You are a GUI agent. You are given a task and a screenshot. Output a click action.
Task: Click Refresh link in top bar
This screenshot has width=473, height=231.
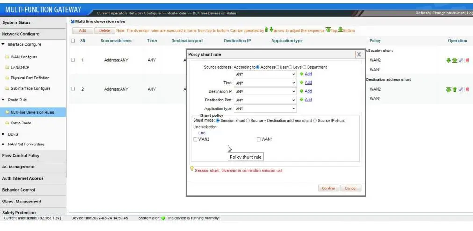[x=423, y=13]
